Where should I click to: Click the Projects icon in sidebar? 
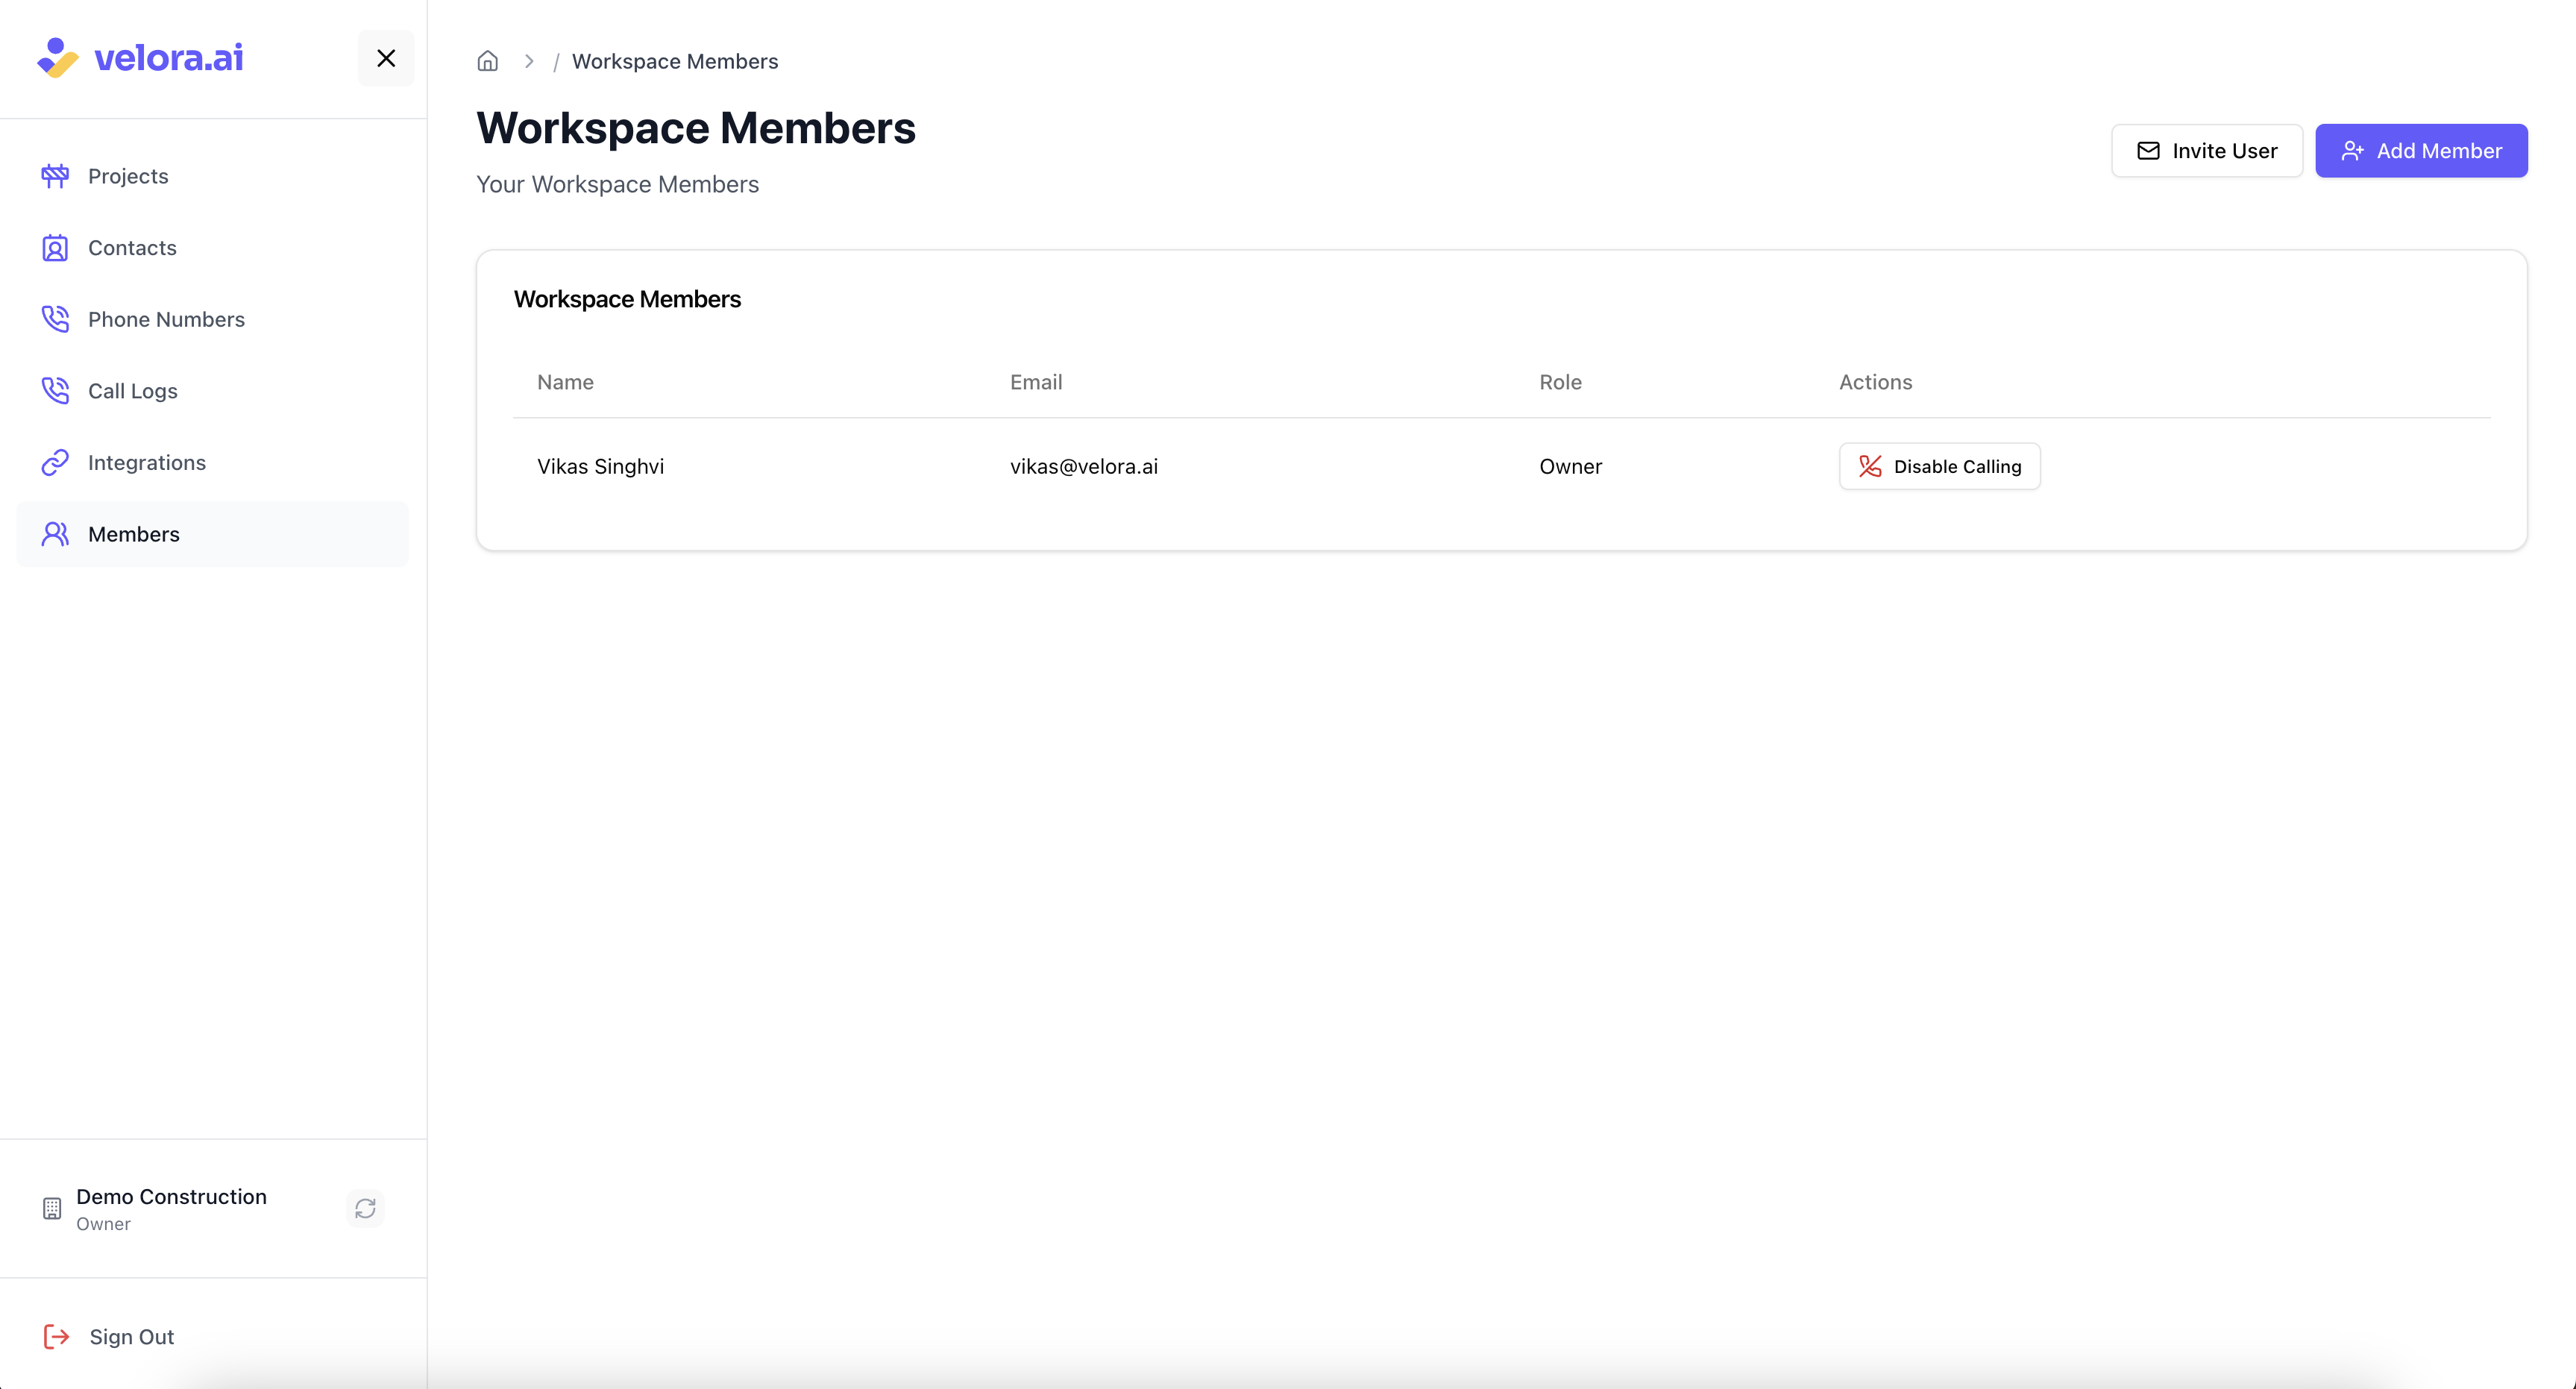coord(55,176)
